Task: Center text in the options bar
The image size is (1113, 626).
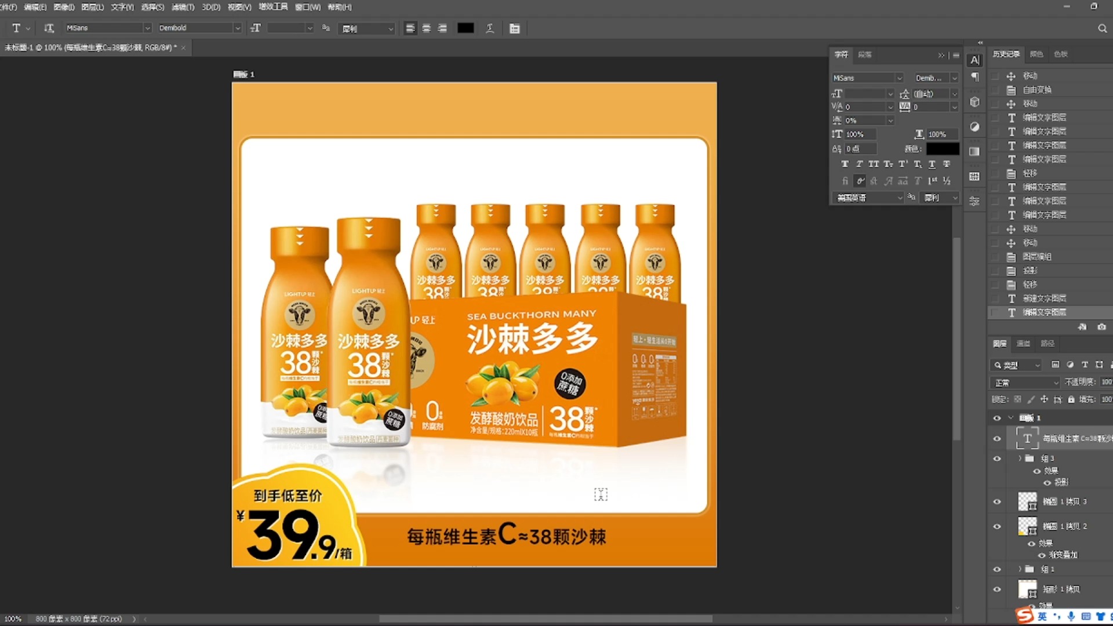Action: (x=427, y=28)
